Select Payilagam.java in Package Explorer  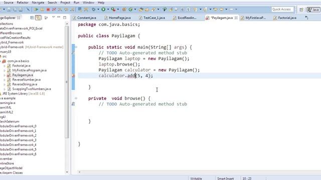(x=23, y=75)
